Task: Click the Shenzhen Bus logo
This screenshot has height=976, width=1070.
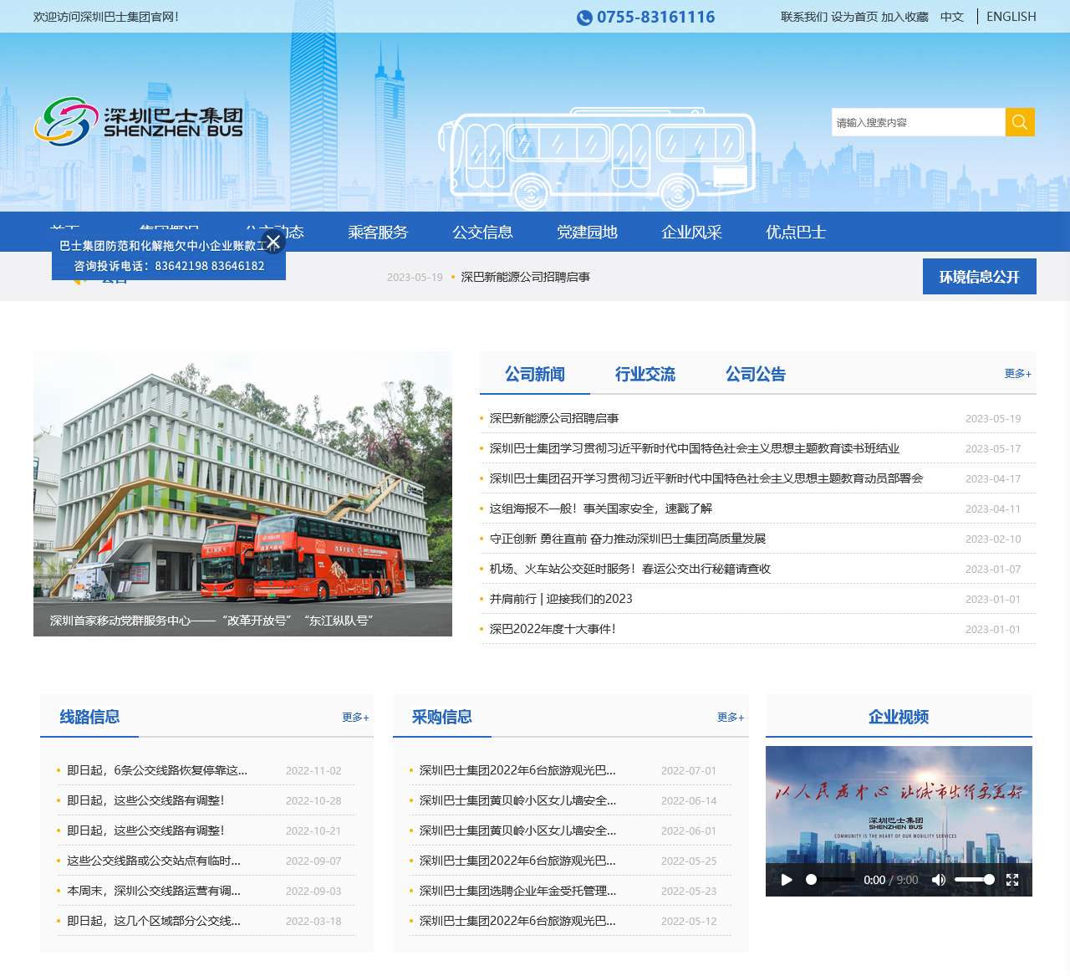Action: (139, 121)
